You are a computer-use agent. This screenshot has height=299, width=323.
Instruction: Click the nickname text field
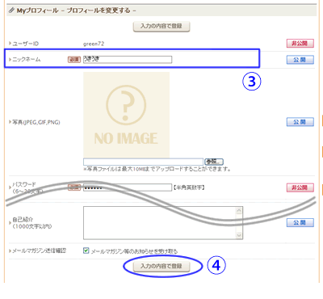click(128, 60)
